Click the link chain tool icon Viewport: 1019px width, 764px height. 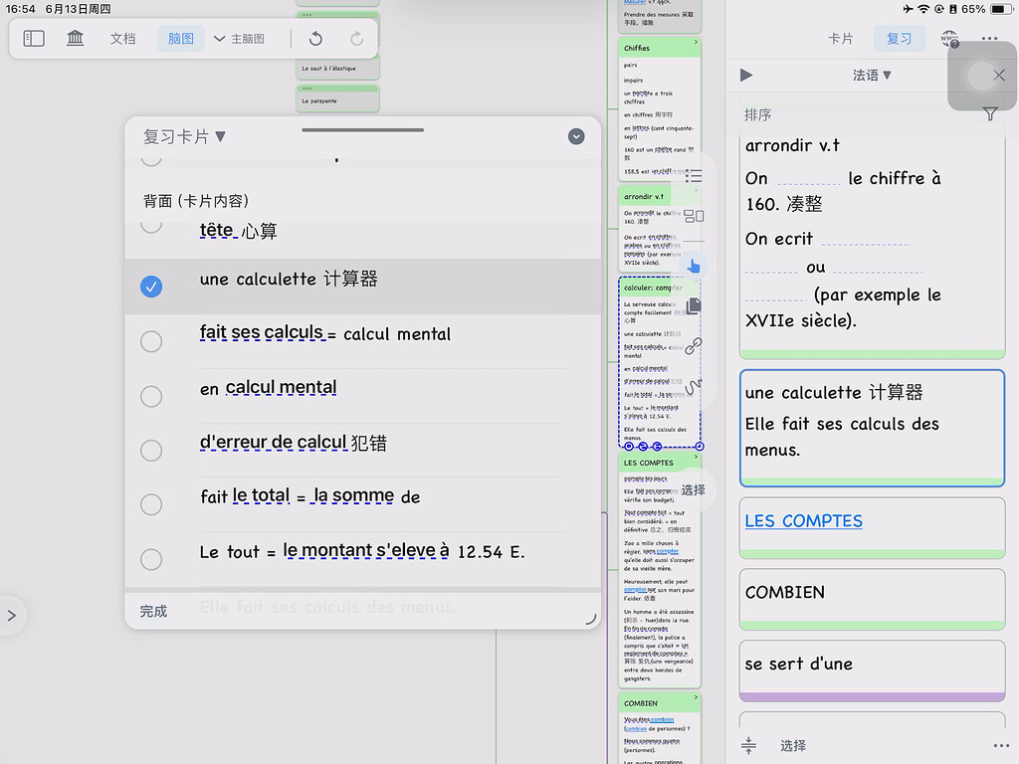[694, 346]
